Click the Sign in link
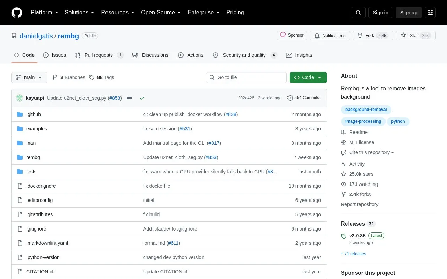This screenshot has height=279, width=447. point(381,13)
